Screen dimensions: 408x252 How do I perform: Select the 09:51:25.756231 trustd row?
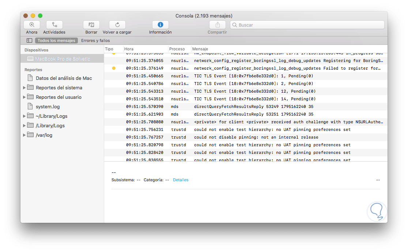246,129
